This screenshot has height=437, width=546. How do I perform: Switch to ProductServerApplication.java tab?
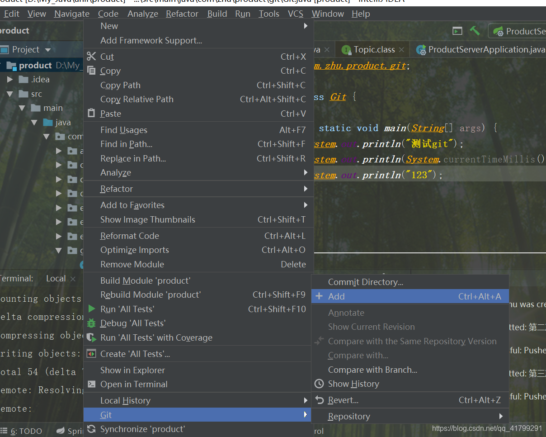pos(480,50)
